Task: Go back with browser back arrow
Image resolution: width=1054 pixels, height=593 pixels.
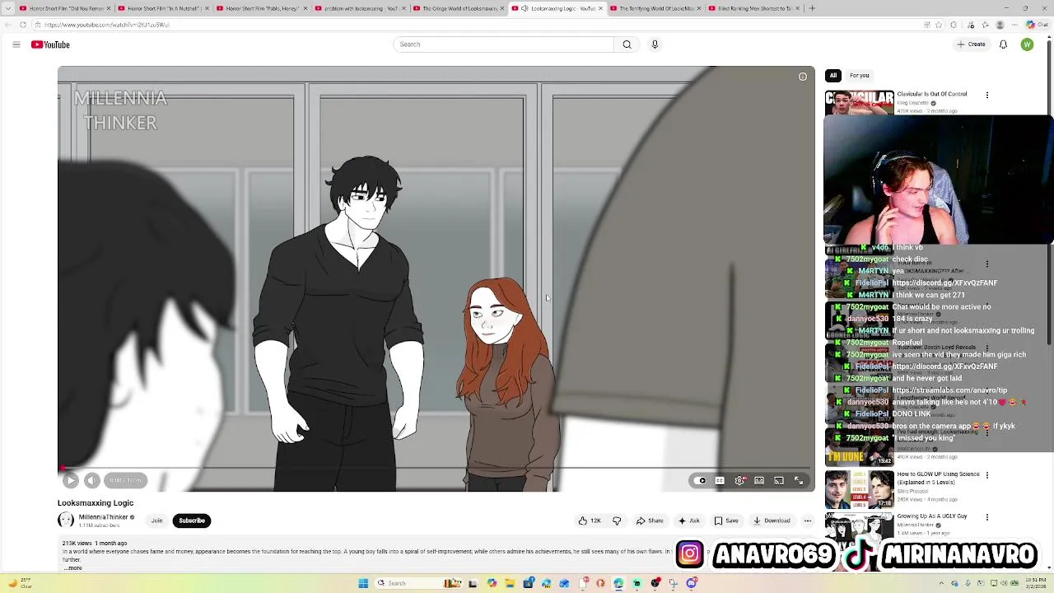Action: (7, 25)
